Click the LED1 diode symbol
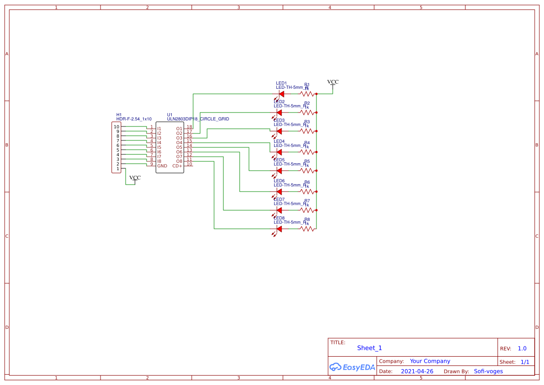This screenshot has width=544, height=385. 281,94
